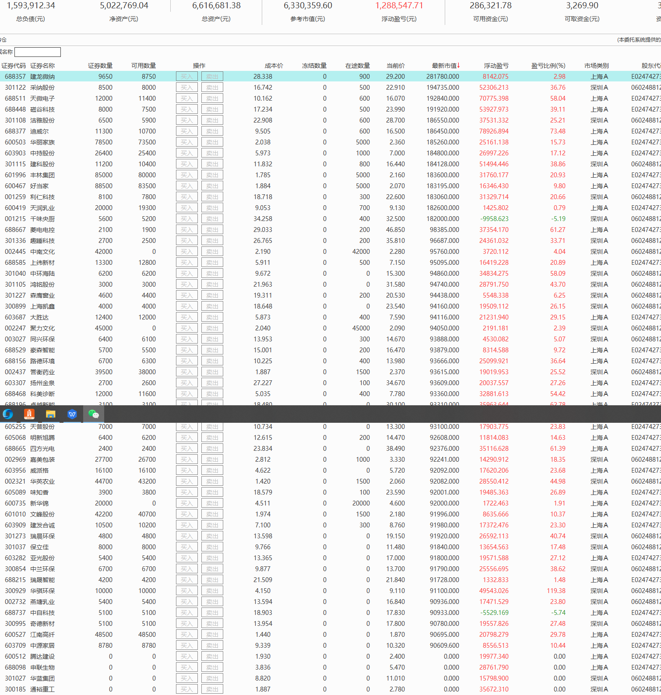661x695 pixels.
Task: Click 买入 for 腾达建设 row
Action: tap(187, 656)
